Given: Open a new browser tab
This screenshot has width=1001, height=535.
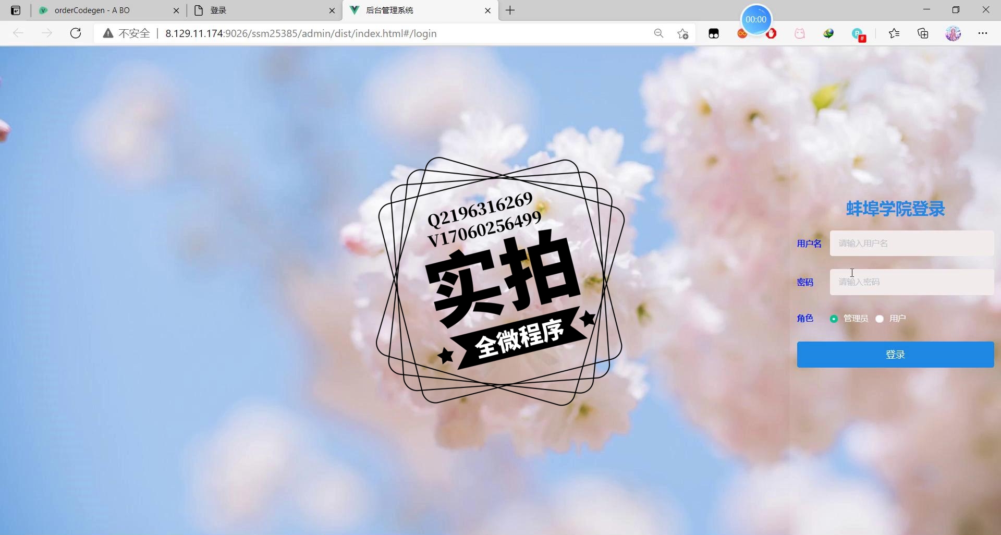Looking at the screenshot, I should (510, 10).
